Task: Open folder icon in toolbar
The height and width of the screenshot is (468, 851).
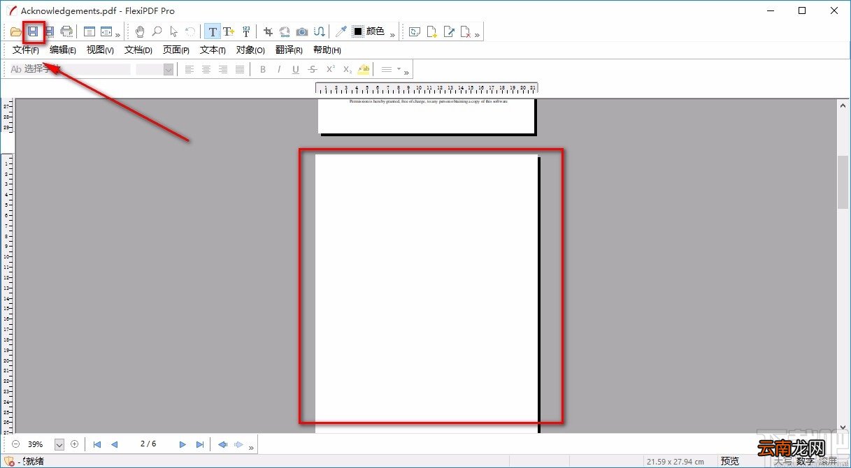Action: (16, 31)
